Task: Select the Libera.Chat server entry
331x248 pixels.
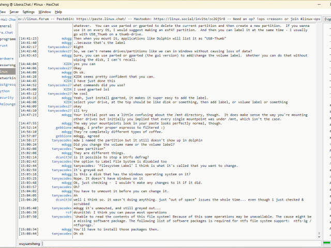Action: pyautogui.click(x=6, y=32)
